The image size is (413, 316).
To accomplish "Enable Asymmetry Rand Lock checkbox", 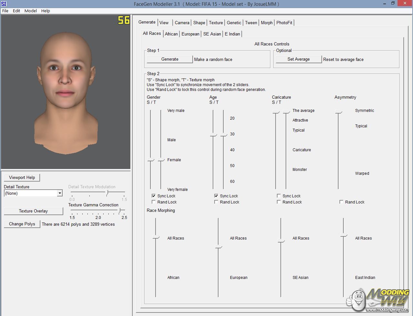I will pyautogui.click(x=341, y=202).
